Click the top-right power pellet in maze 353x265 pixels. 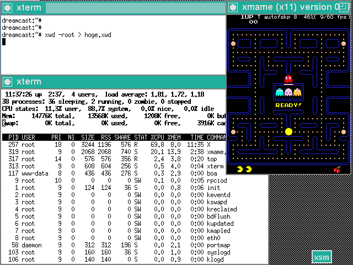[344, 44]
